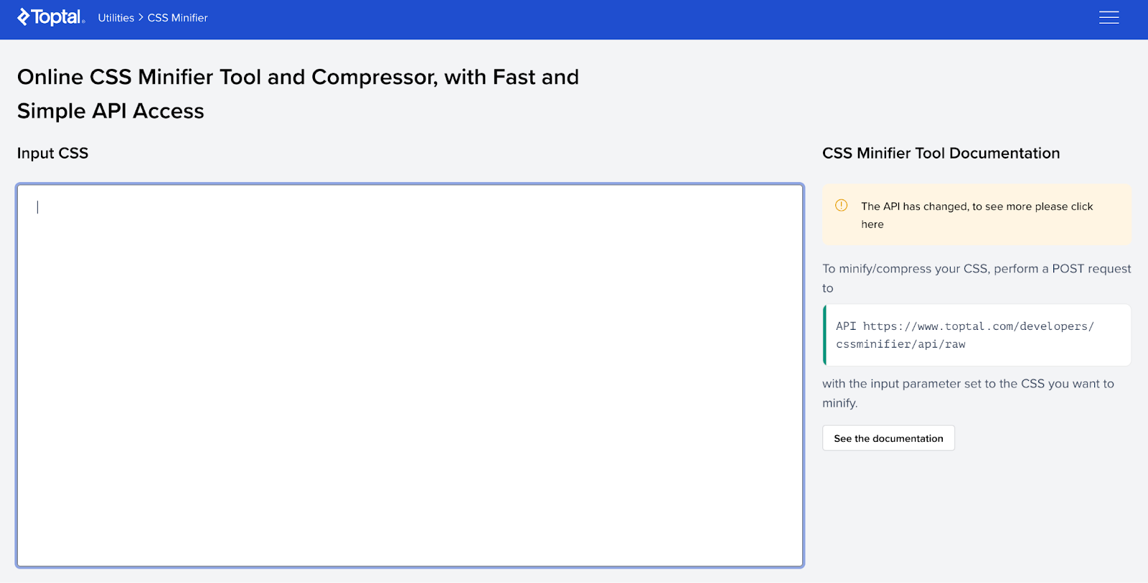This screenshot has width=1148, height=583.
Task: Click the yellow API changed notice banner
Action: coord(976,214)
